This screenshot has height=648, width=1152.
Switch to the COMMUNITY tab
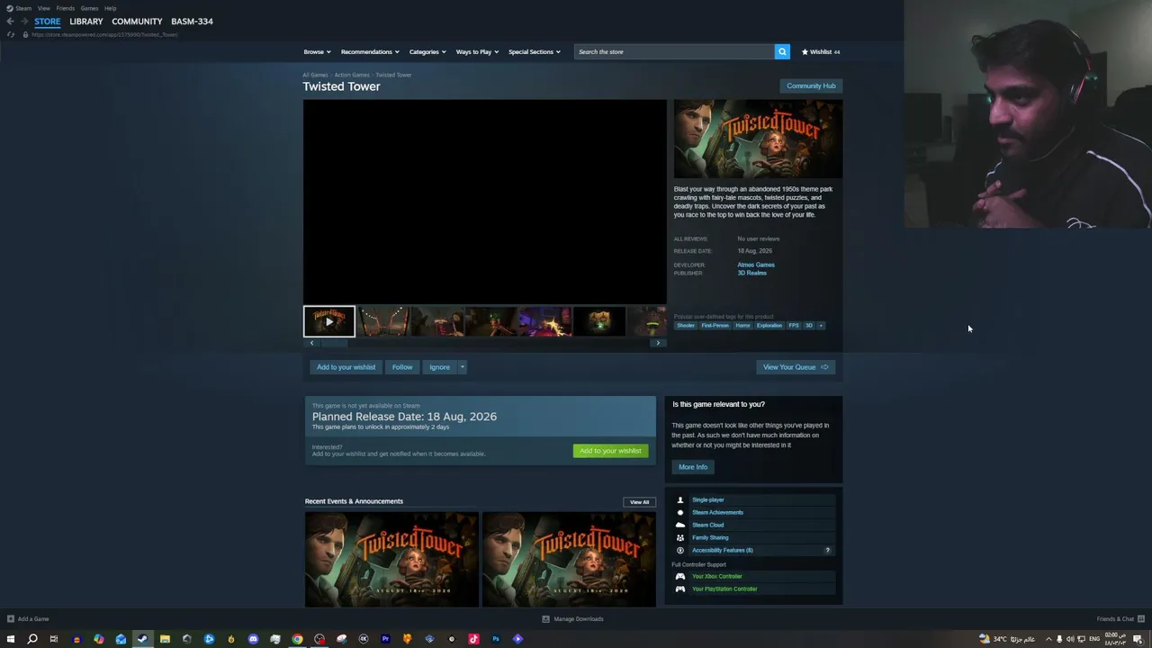coord(137,22)
